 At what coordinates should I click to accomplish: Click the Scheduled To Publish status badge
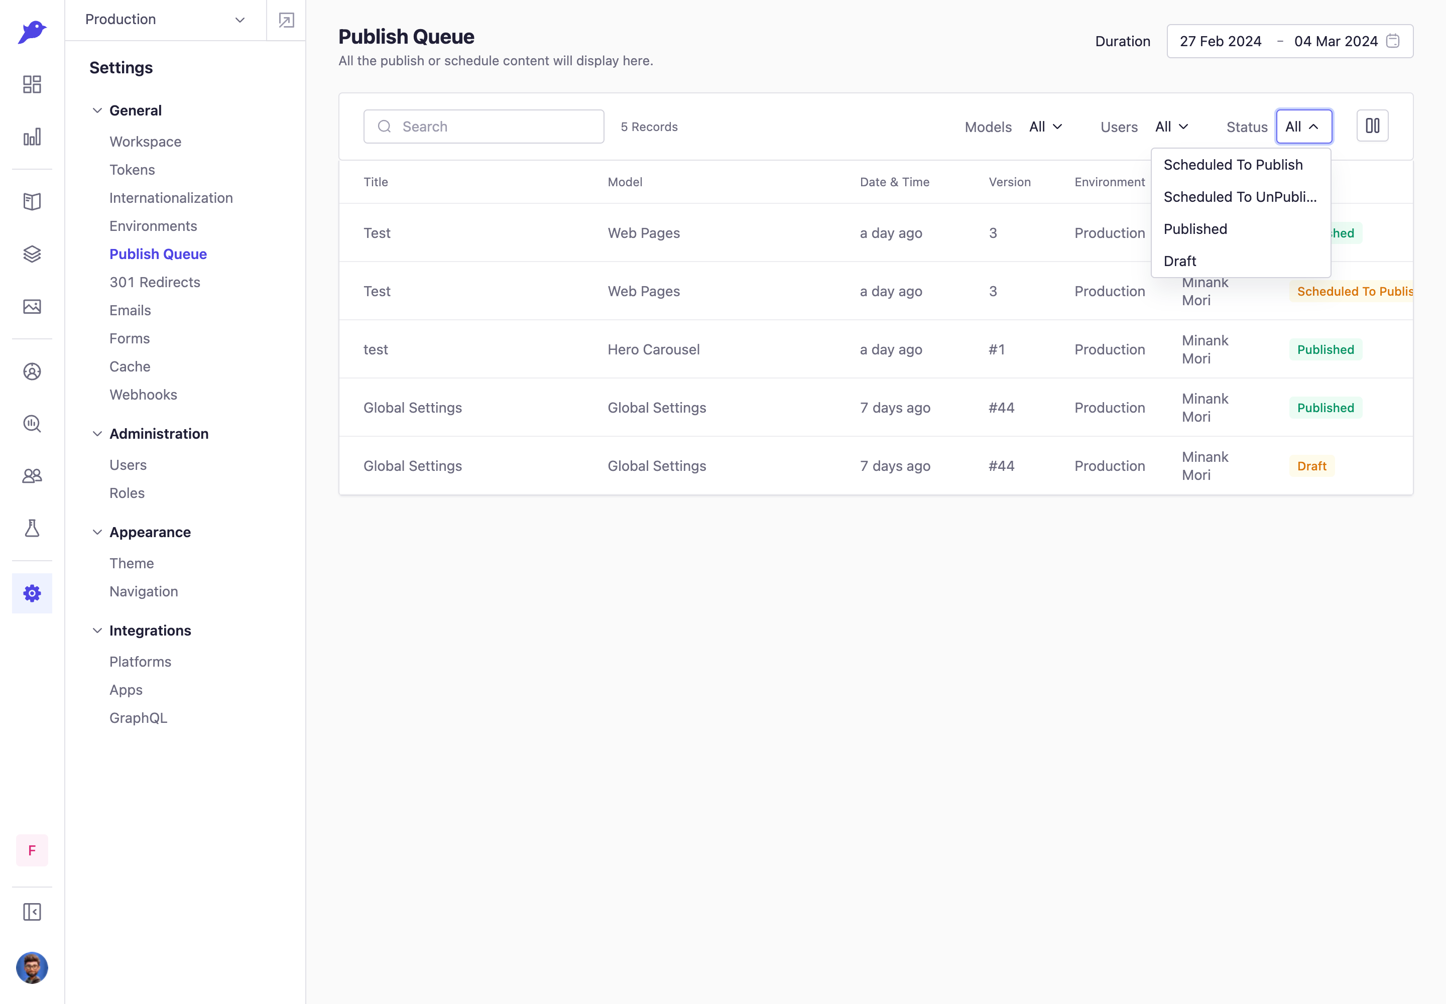point(1351,291)
